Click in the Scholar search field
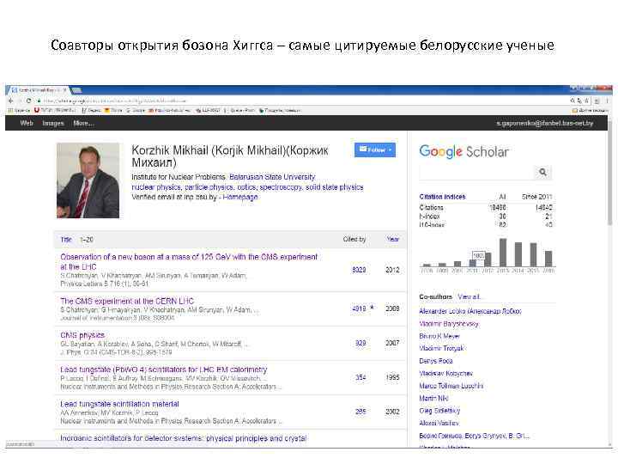The width and height of the screenshot is (618, 464). [475, 173]
